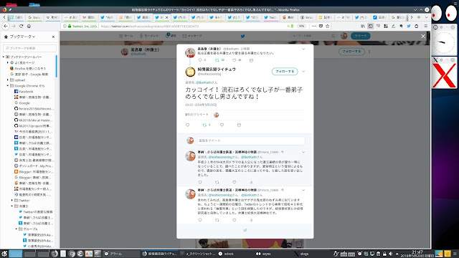The height and width of the screenshot is (258, 459).
Task: Open the dropdown caret on the main tweet
Action: [303, 72]
